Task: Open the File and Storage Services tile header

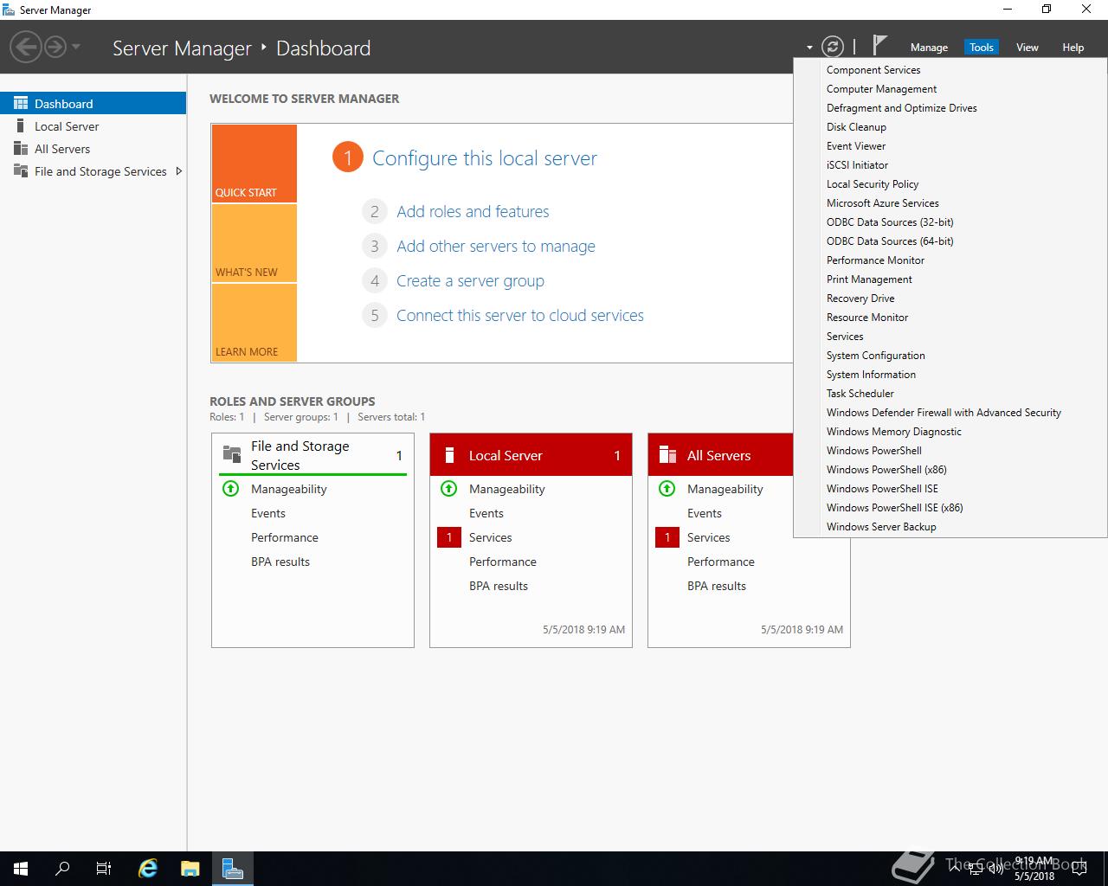Action: (x=312, y=455)
